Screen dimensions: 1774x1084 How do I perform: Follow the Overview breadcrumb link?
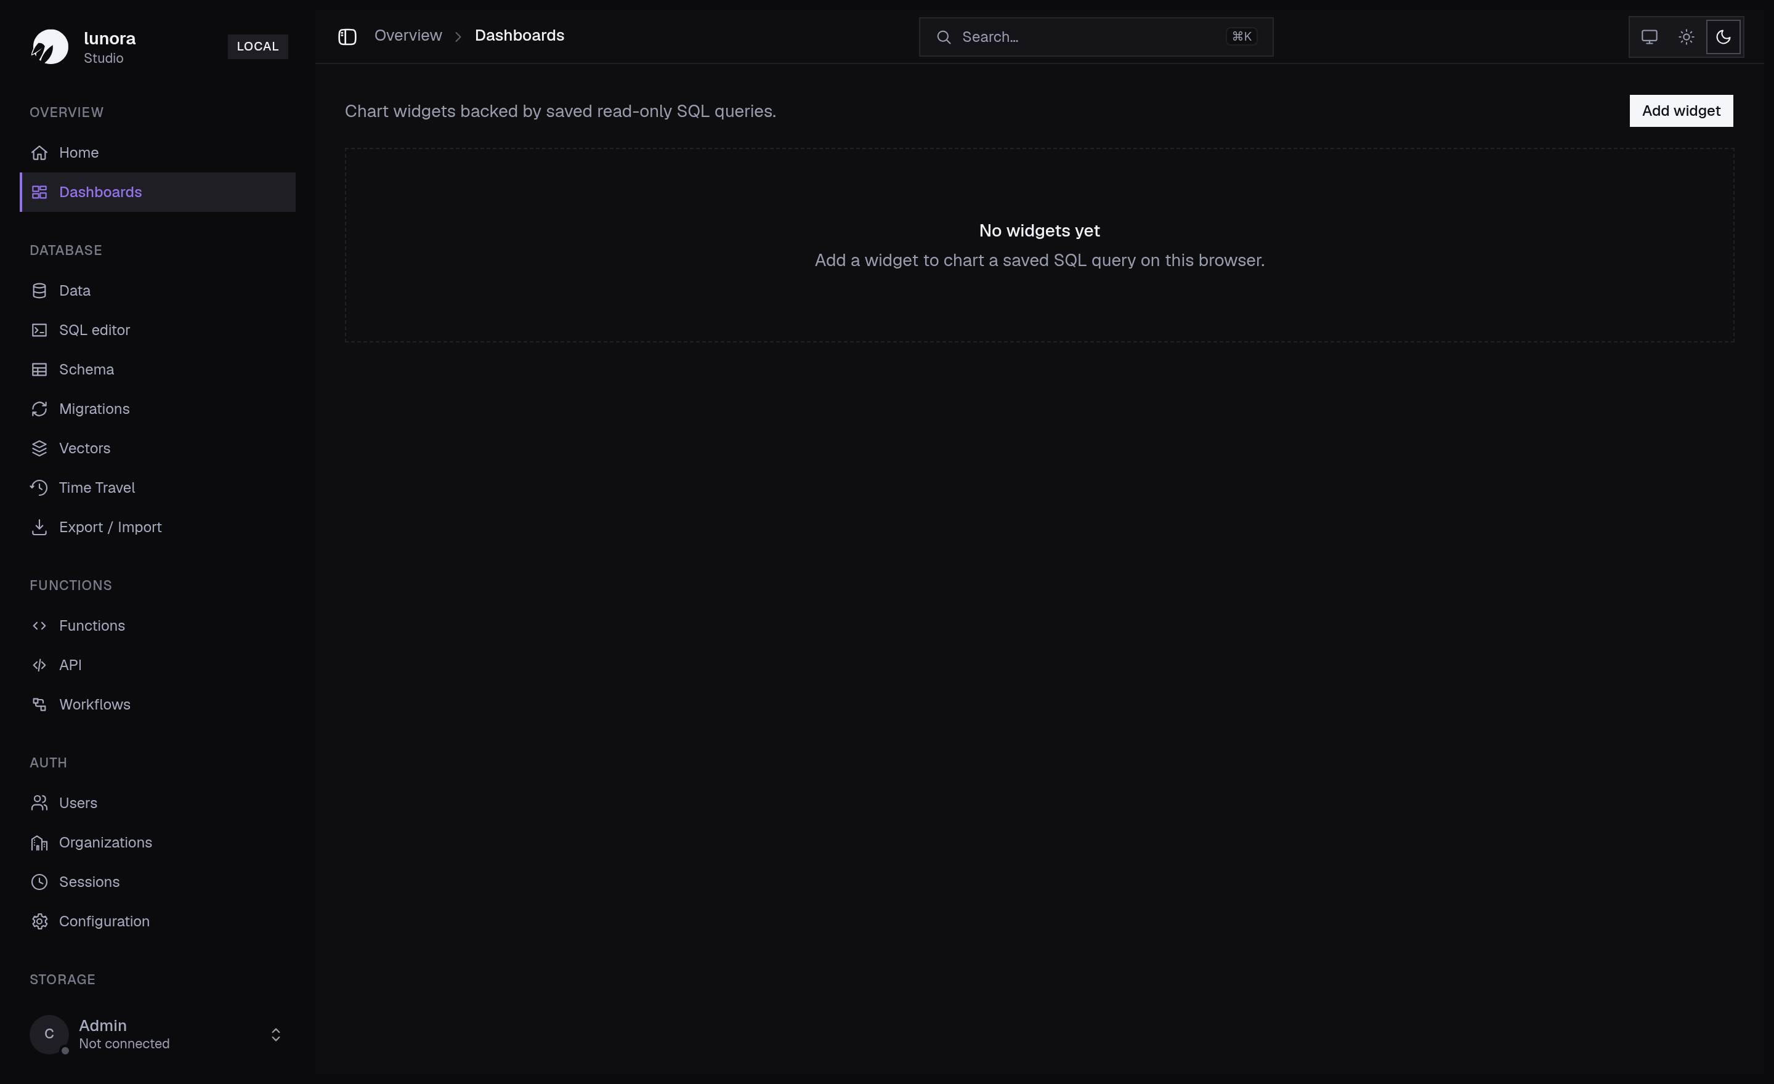point(408,36)
